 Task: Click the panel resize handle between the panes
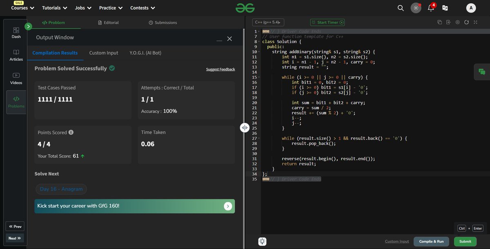244,127
